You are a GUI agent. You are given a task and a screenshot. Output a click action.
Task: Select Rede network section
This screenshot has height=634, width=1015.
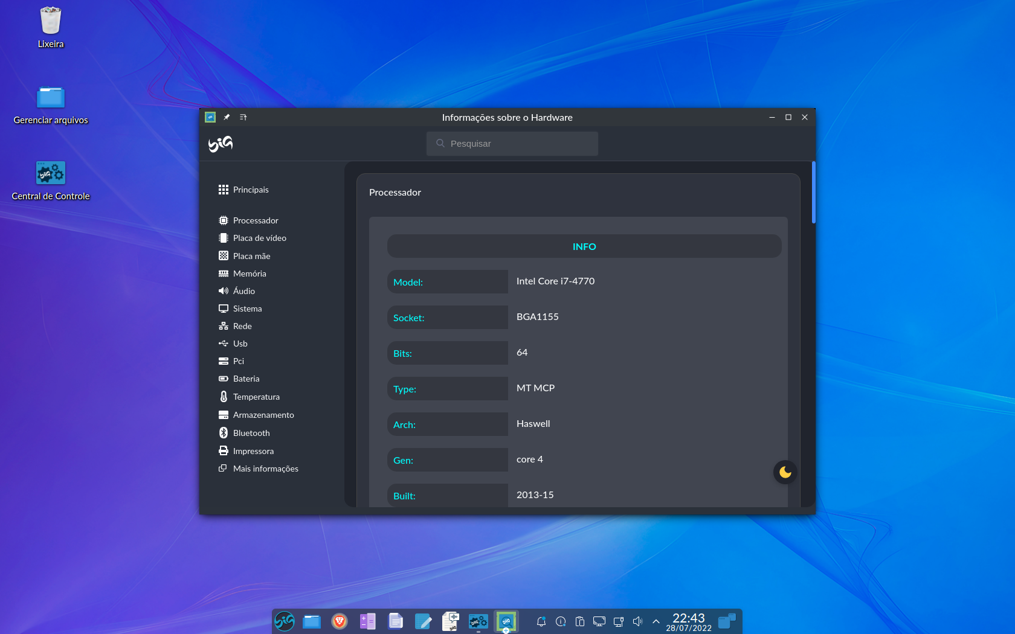pos(235,326)
